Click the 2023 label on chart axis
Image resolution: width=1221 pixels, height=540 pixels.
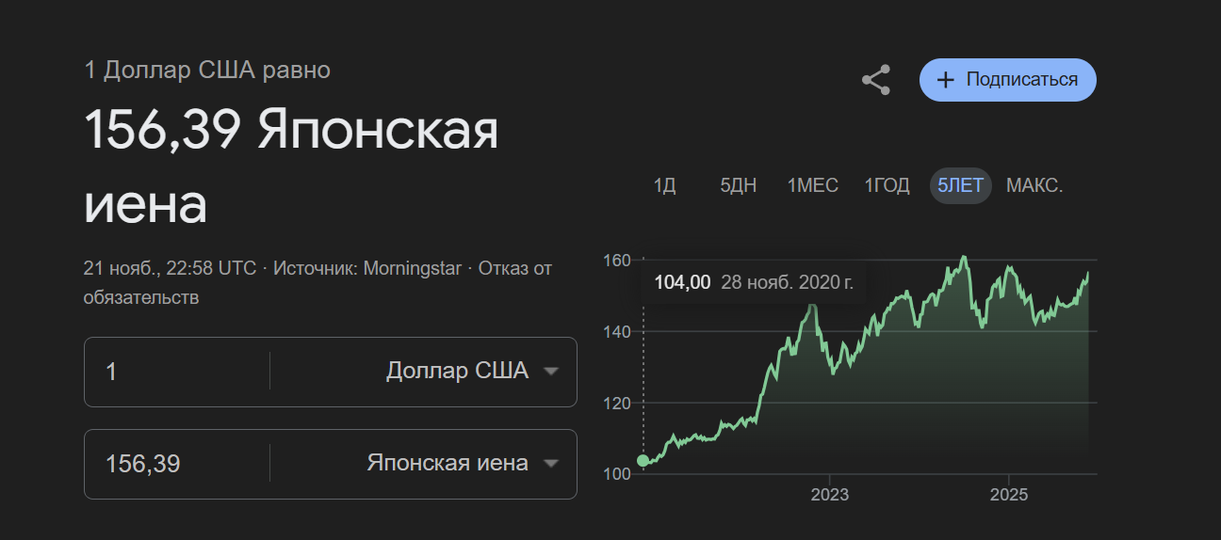pyautogui.click(x=829, y=495)
